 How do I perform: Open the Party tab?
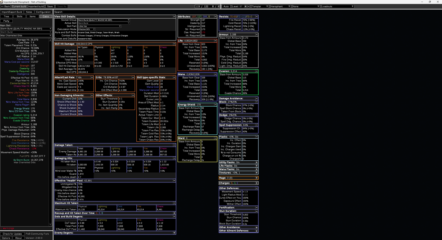[x=6, y=21]
